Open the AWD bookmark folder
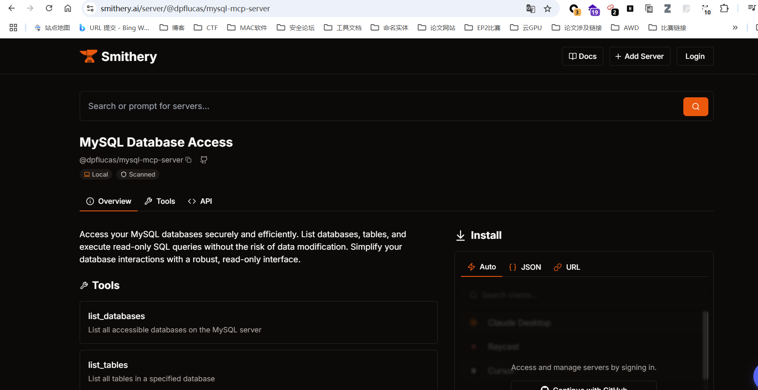The width and height of the screenshot is (758, 390). coord(625,28)
